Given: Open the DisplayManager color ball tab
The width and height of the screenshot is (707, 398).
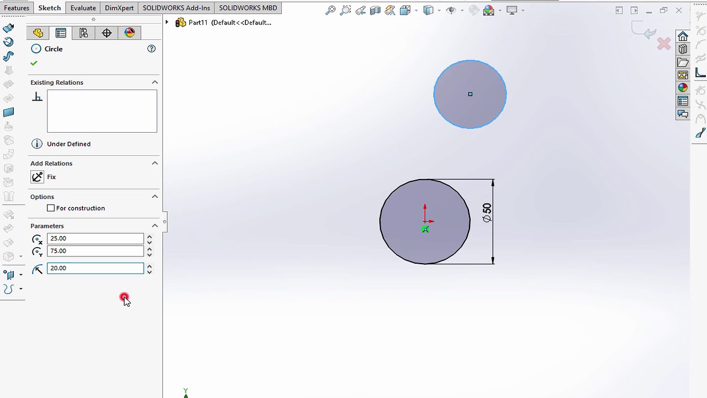Looking at the screenshot, I should (130, 33).
